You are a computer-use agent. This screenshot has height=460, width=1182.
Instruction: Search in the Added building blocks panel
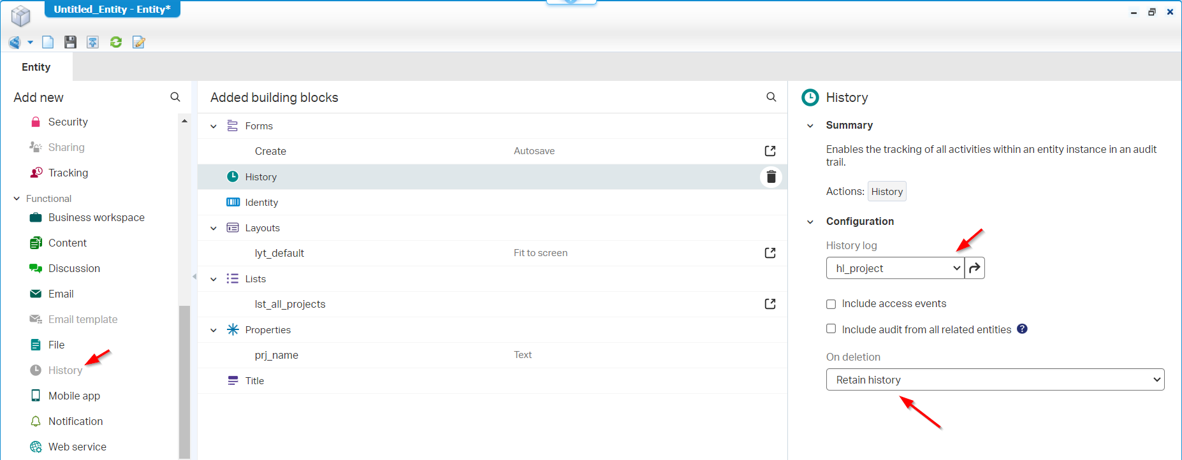coord(771,97)
